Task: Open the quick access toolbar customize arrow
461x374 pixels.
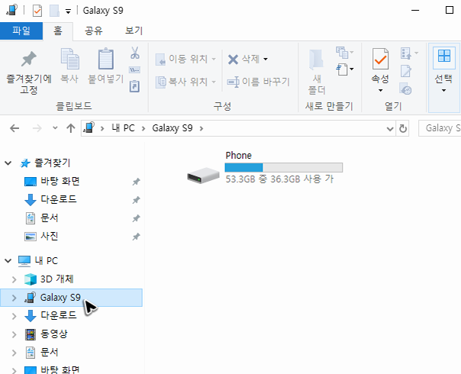Action: pyautogui.click(x=68, y=11)
